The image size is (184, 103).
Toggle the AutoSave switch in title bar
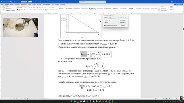tap(11, 2)
